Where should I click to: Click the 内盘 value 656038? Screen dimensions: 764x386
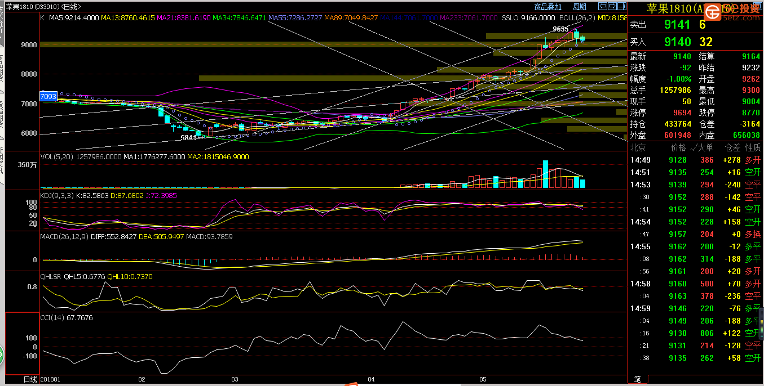[747, 135]
